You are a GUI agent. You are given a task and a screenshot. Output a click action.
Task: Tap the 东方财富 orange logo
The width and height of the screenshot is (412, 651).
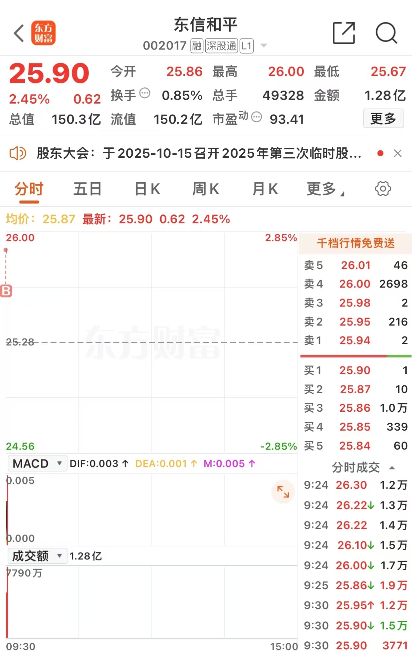pos(43,33)
